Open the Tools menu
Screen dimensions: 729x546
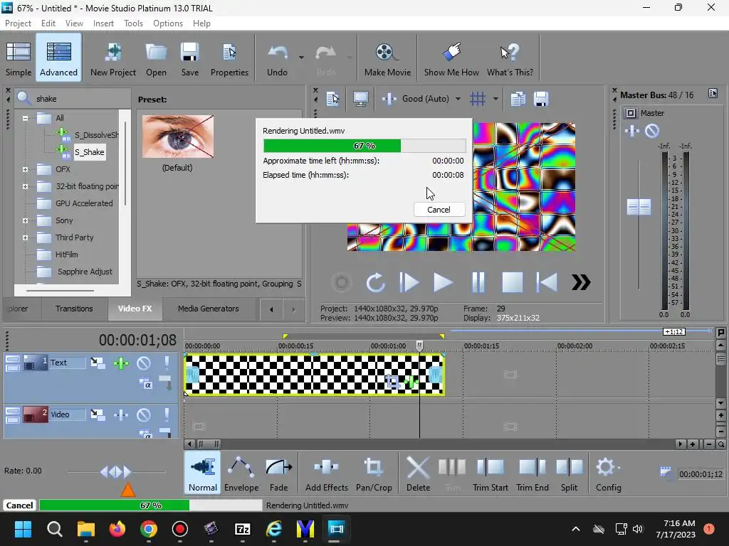(x=133, y=23)
